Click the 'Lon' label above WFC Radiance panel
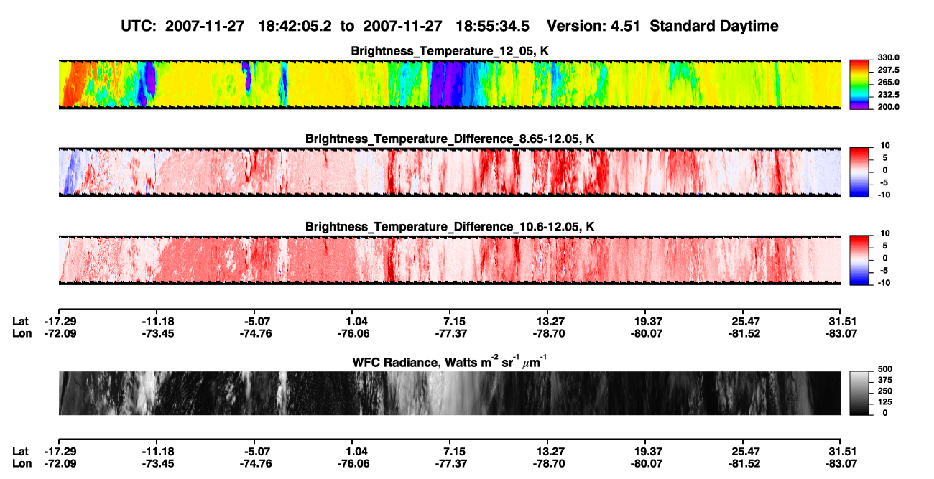 pyautogui.click(x=21, y=333)
